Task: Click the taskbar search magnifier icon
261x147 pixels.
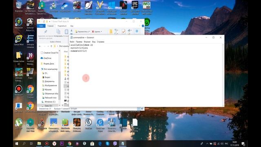Action: 24,143
